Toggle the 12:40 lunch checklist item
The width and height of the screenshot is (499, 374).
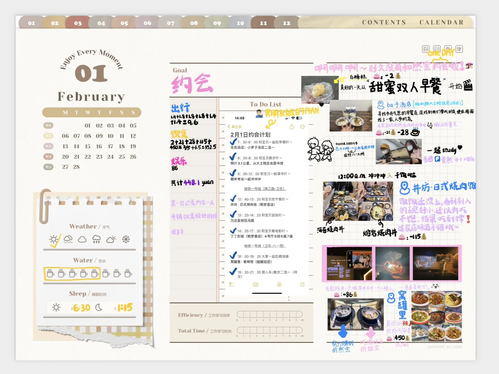coord(233,199)
